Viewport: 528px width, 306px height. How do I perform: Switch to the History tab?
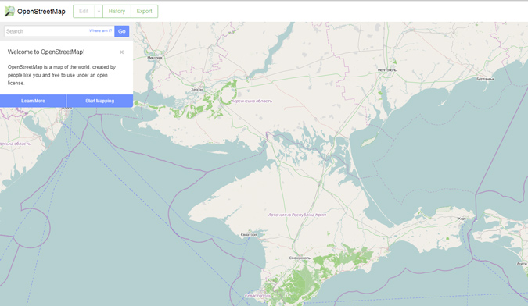[x=117, y=12]
